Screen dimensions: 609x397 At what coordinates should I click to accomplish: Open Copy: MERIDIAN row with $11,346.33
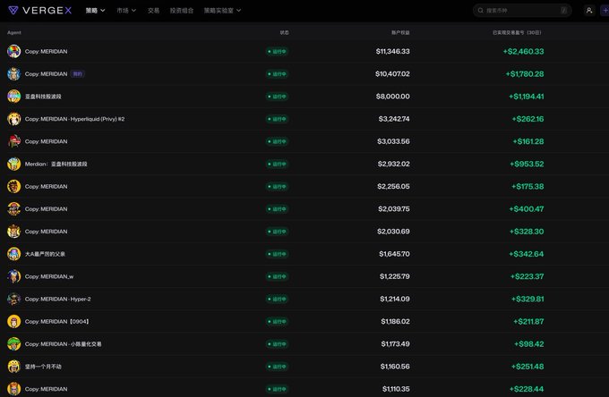click(46, 51)
